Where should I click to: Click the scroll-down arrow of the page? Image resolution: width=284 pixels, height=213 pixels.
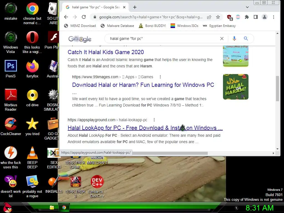[277, 149]
